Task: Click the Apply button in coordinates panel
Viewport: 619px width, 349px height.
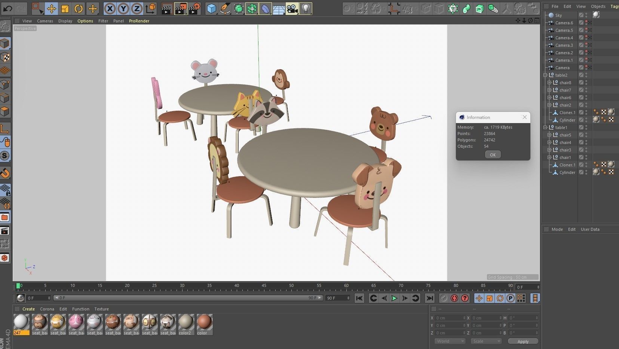Action: click(x=523, y=342)
